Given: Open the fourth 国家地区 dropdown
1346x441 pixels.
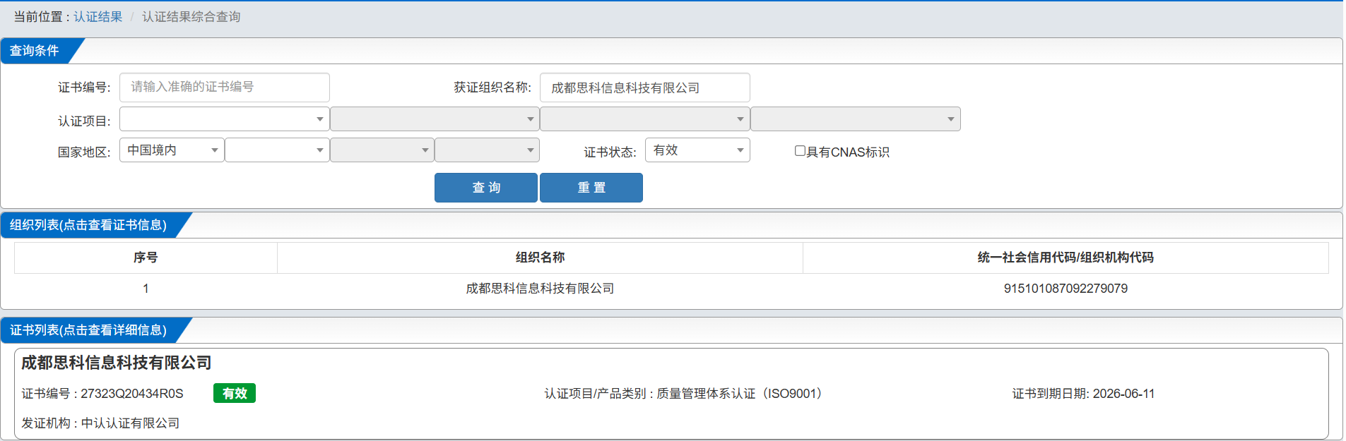Looking at the screenshot, I should pyautogui.click(x=488, y=150).
